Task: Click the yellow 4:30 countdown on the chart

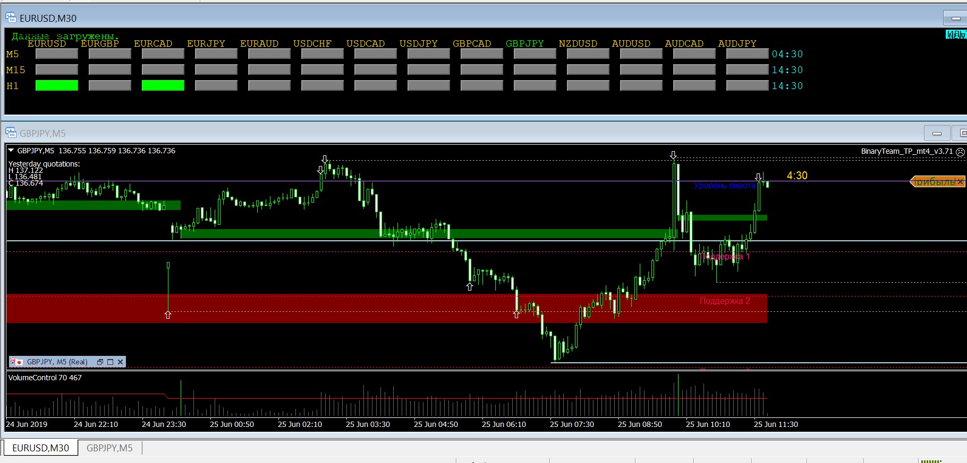Action: (797, 176)
